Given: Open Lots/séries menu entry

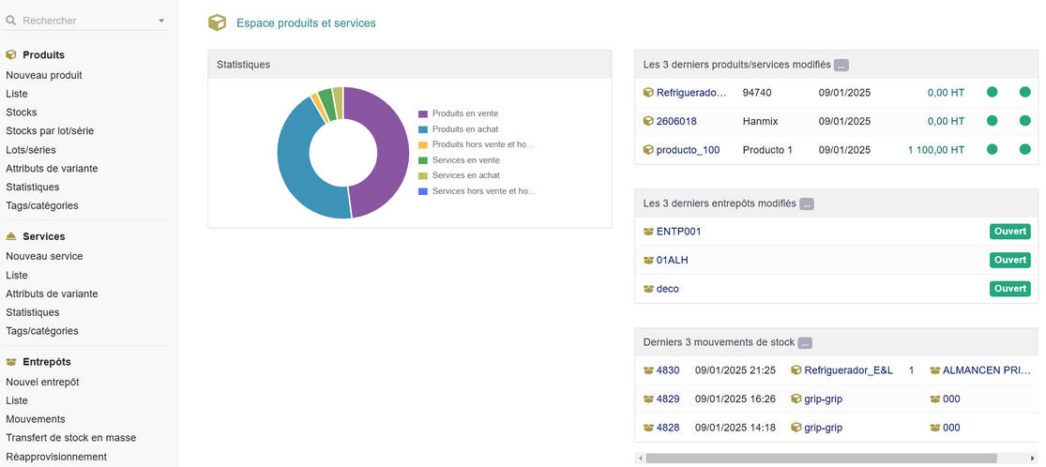Looking at the screenshot, I should click(x=31, y=149).
